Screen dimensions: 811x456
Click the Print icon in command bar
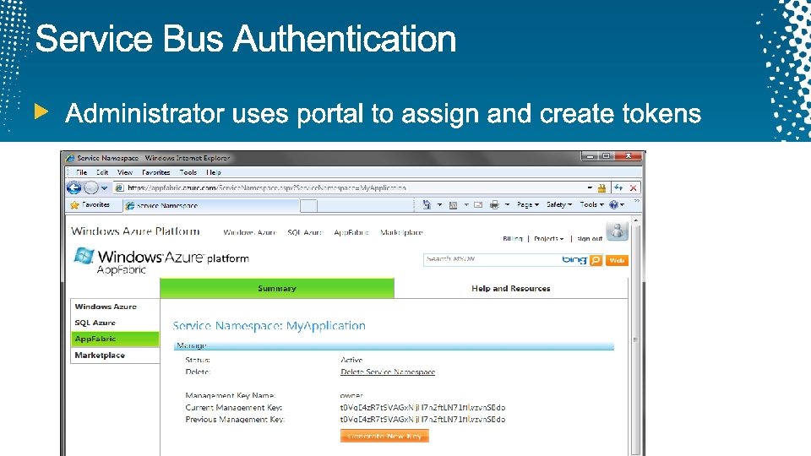(x=494, y=204)
